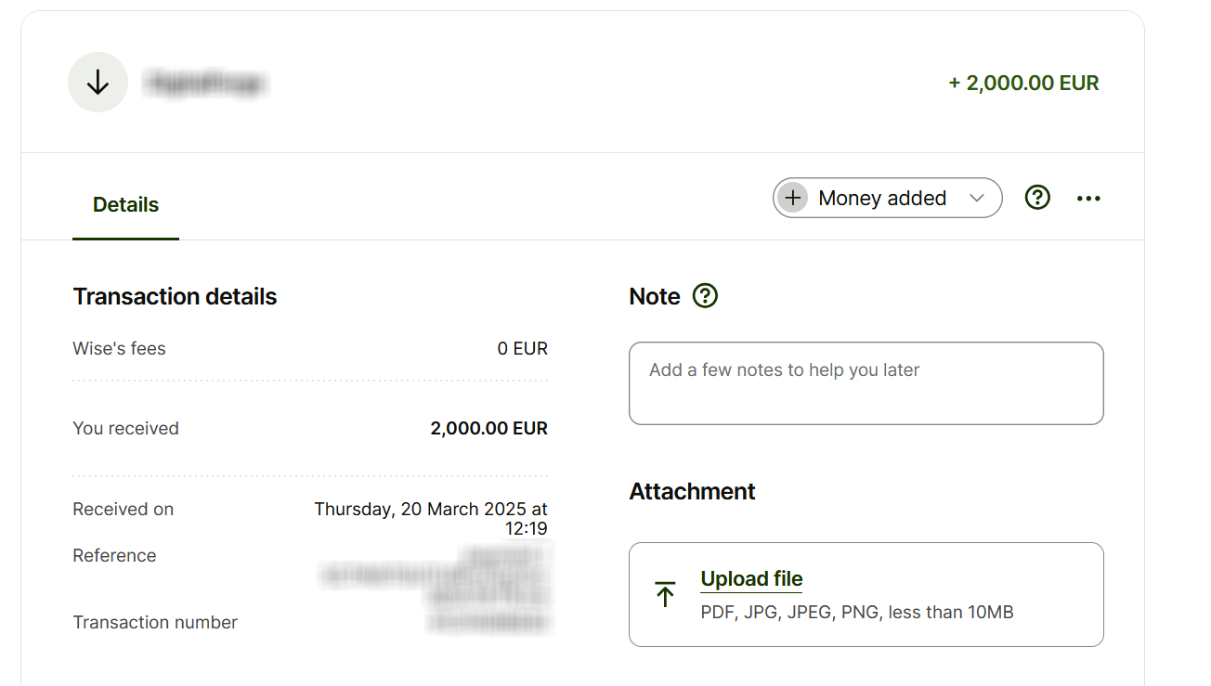This screenshot has height=686, width=1211.
Task: Click the Transaction details heading
Action: tap(175, 297)
